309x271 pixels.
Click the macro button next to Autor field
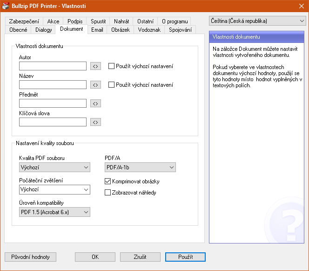click(x=95, y=66)
